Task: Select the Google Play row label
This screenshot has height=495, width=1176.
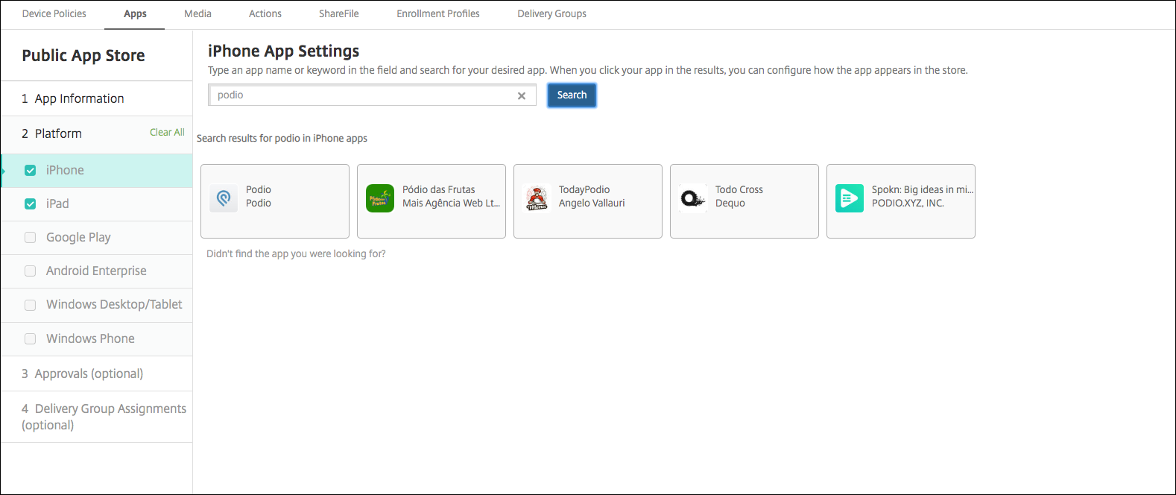Action: coord(78,237)
